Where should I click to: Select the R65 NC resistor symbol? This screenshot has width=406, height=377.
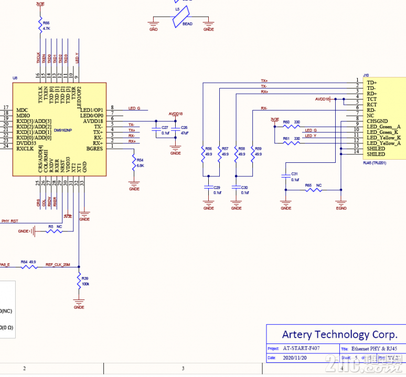313,190
